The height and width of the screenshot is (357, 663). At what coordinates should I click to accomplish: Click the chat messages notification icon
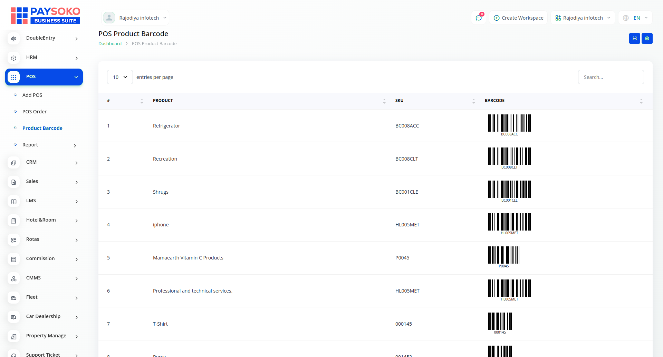pyautogui.click(x=479, y=18)
